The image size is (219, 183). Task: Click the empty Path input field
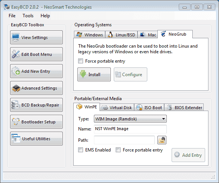(x=124, y=140)
